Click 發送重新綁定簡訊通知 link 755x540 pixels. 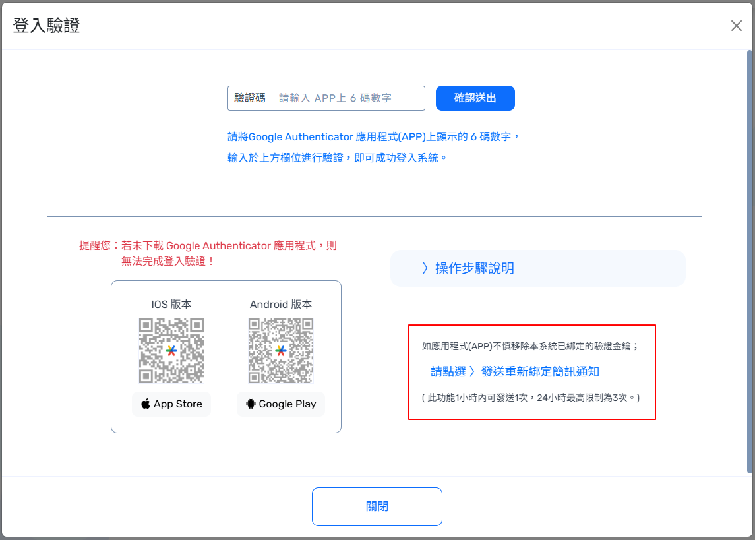[x=540, y=371]
